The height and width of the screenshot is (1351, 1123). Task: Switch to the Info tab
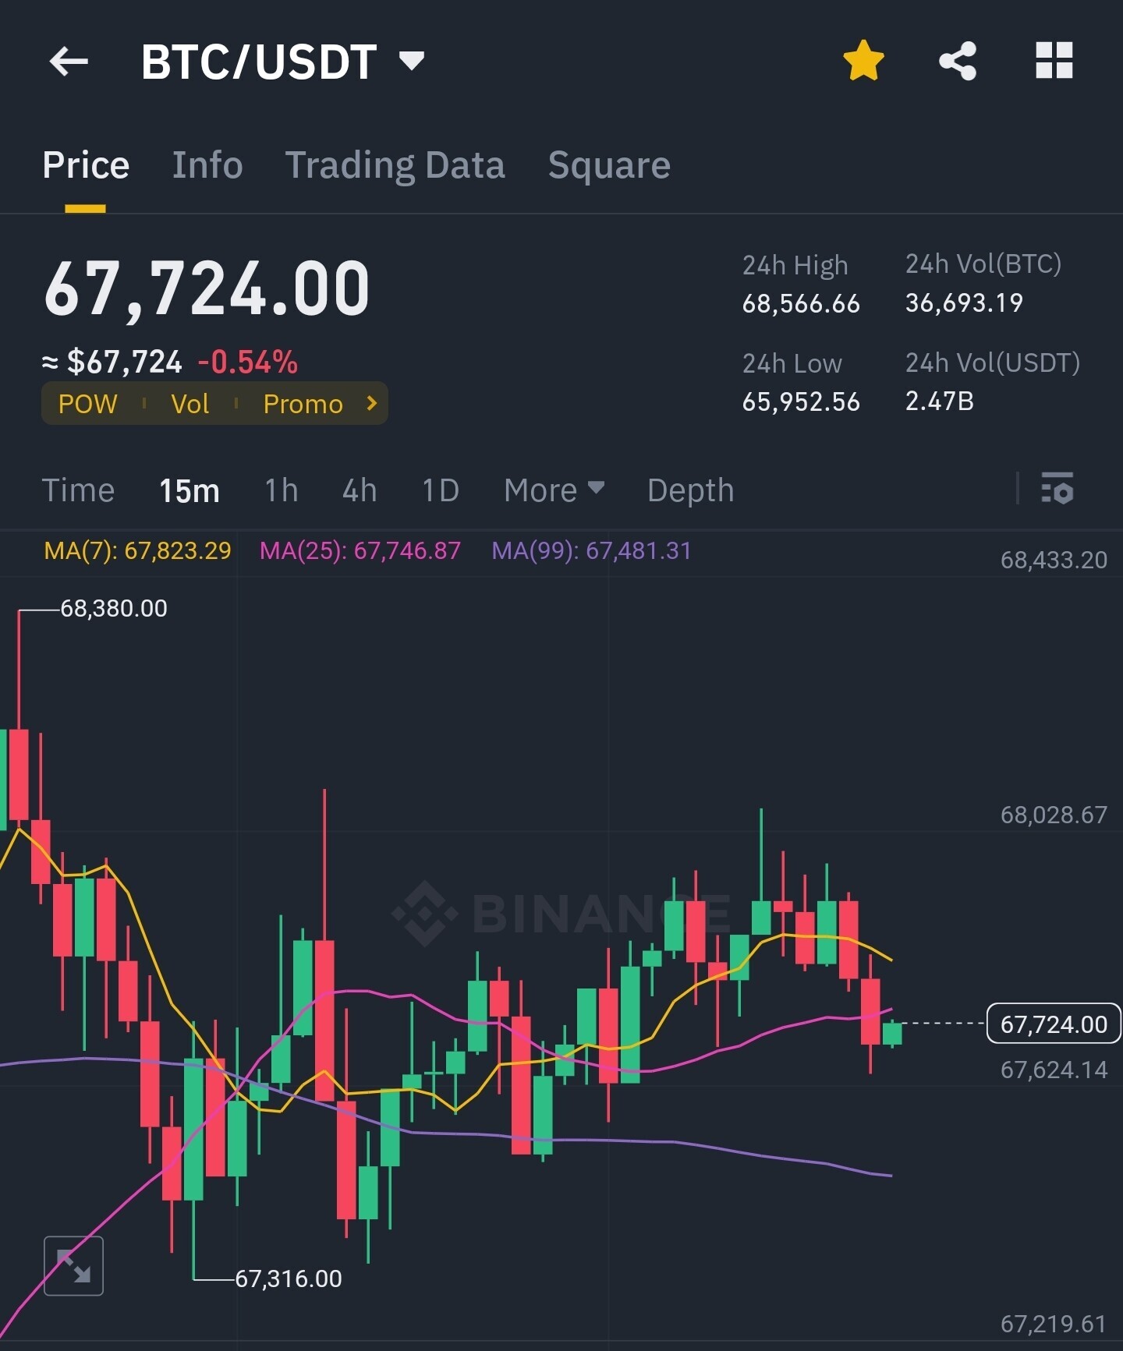click(207, 165)
